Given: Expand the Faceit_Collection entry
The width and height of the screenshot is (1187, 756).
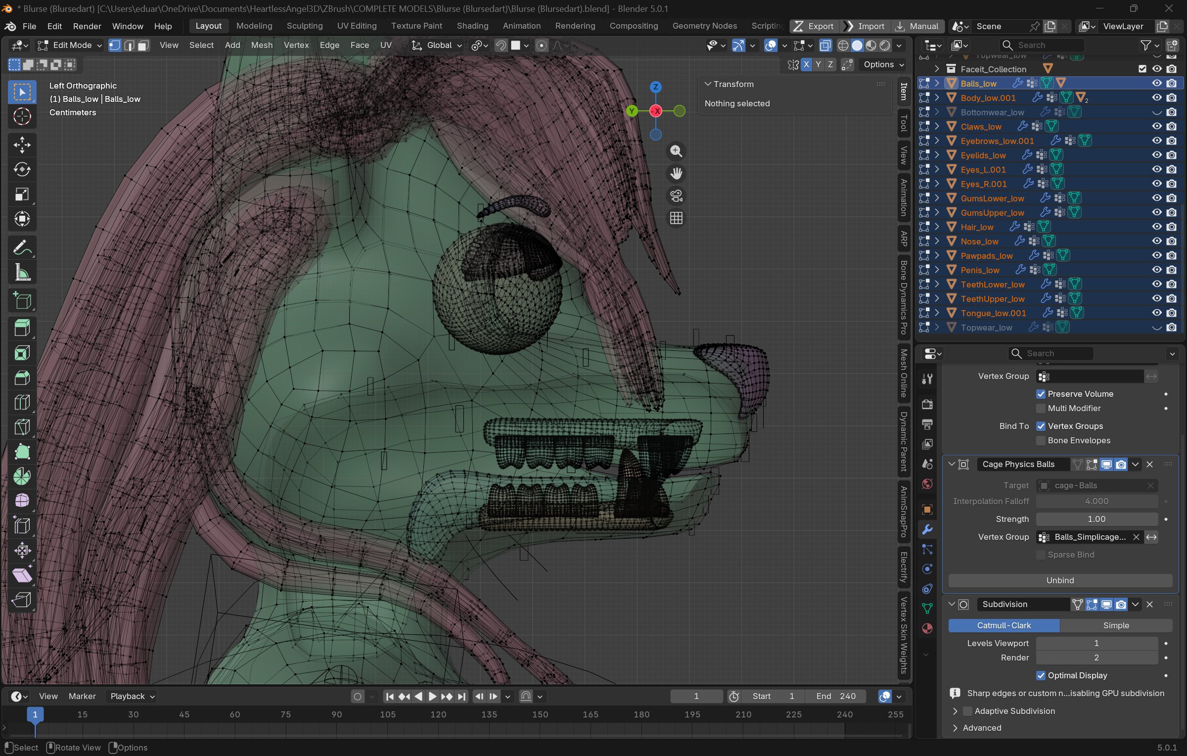Looking at the screenshot, I should (937, 69).
